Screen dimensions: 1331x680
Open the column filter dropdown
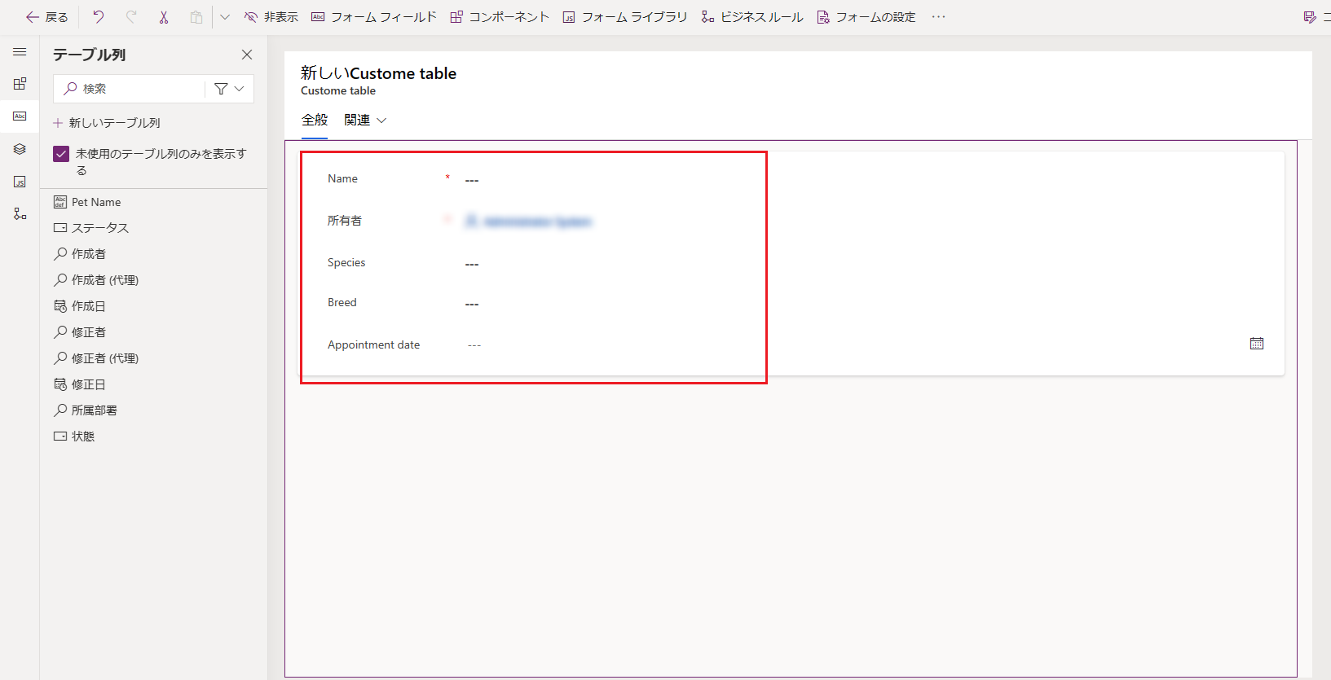[229, 89]
